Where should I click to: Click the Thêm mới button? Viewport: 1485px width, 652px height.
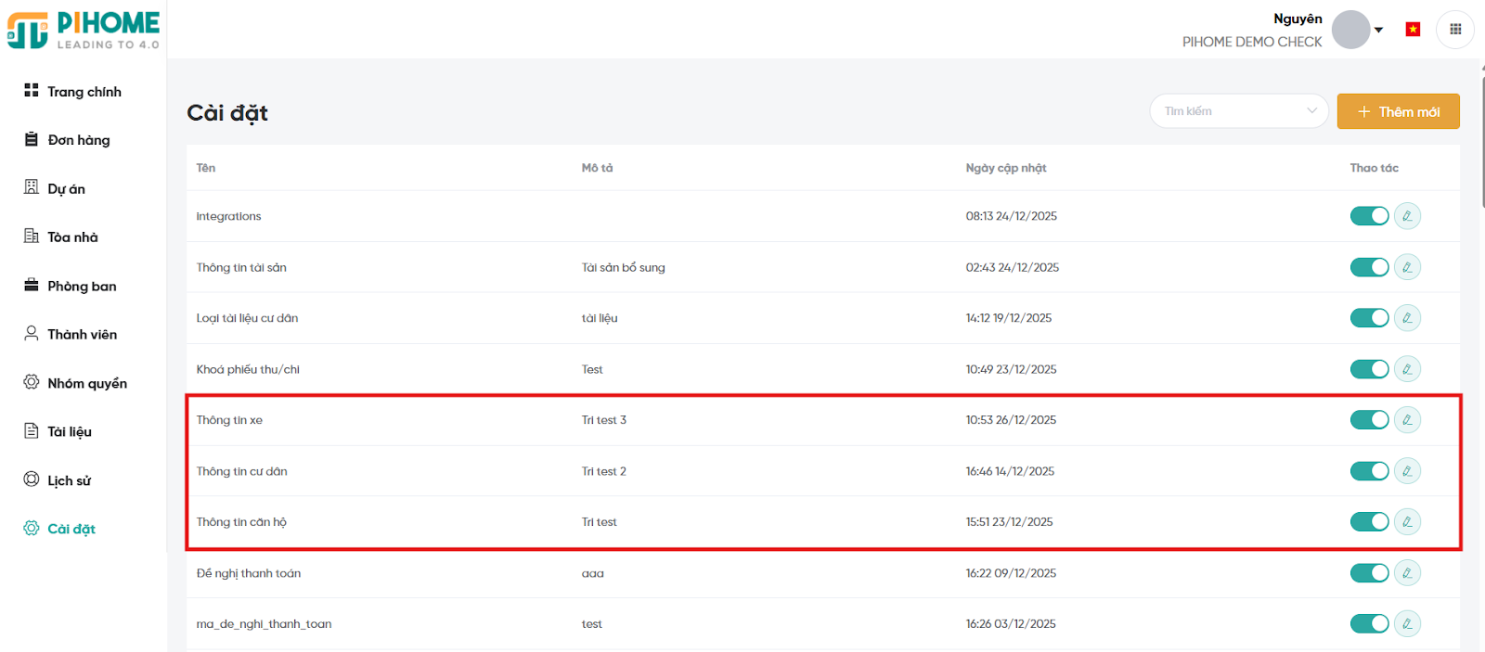tap(1398, 111)
